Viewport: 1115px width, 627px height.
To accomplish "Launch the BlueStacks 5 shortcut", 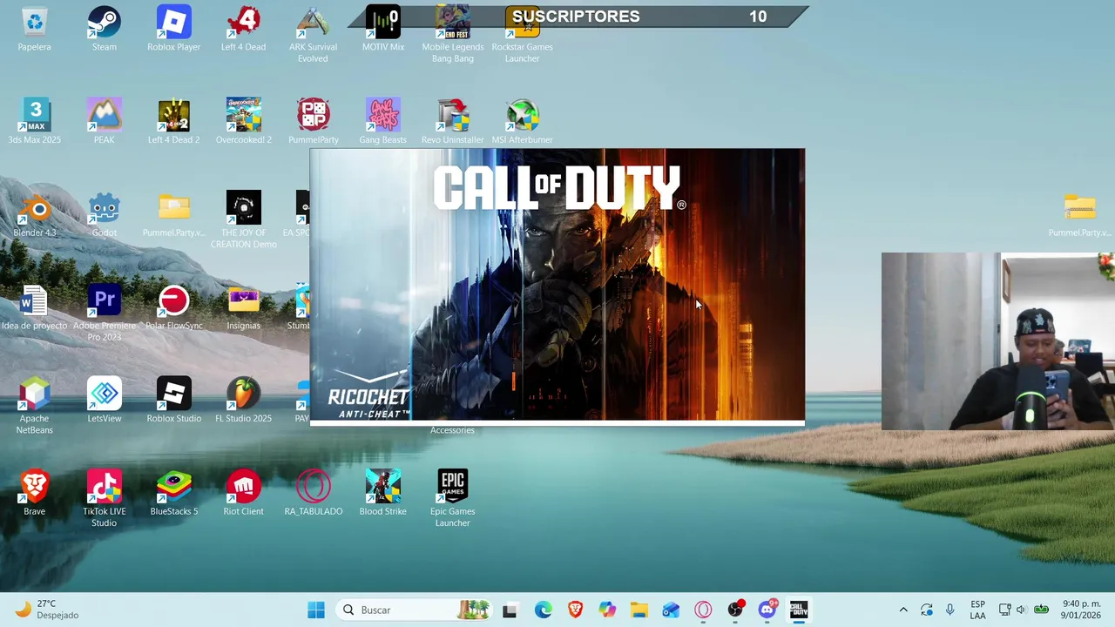I will (x=173, y=494).
